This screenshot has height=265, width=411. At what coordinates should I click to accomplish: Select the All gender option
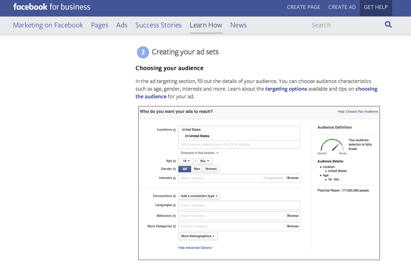click(x=185, y=169)
